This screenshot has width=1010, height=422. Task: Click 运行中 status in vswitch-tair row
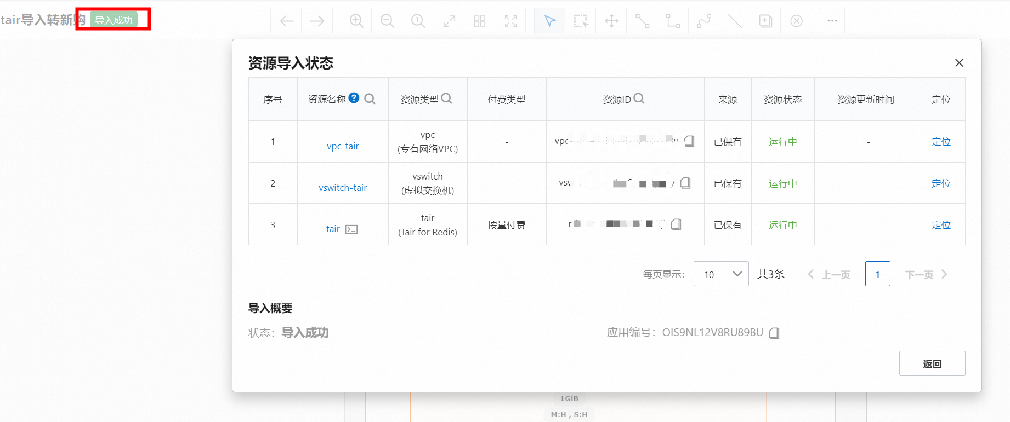pyautogui.click(x=783, y=183)
